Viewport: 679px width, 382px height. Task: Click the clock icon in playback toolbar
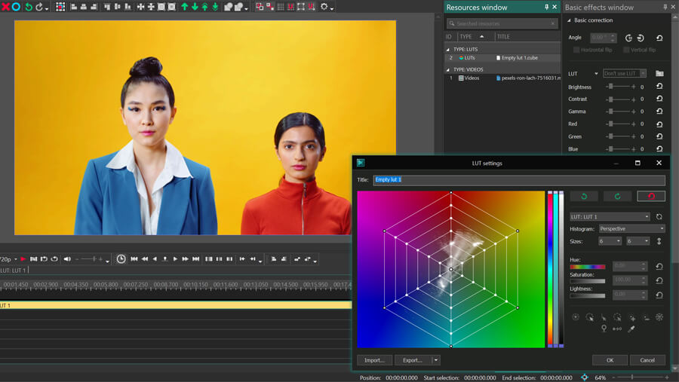pyautogui.click(x=121, y=258)
